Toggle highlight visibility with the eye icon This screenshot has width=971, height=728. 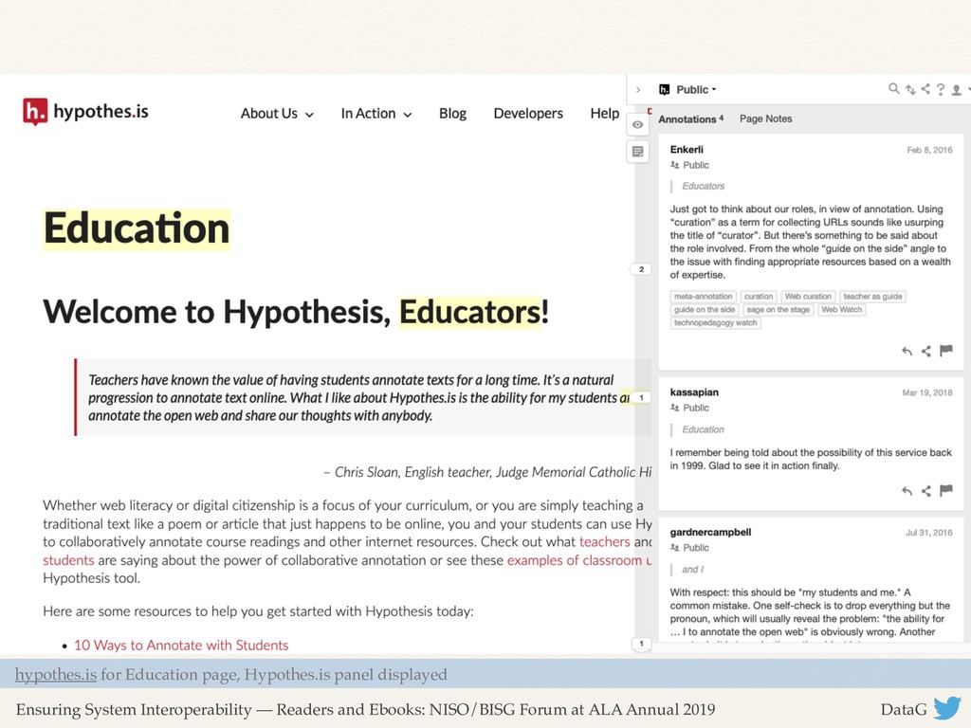point(638,125)
